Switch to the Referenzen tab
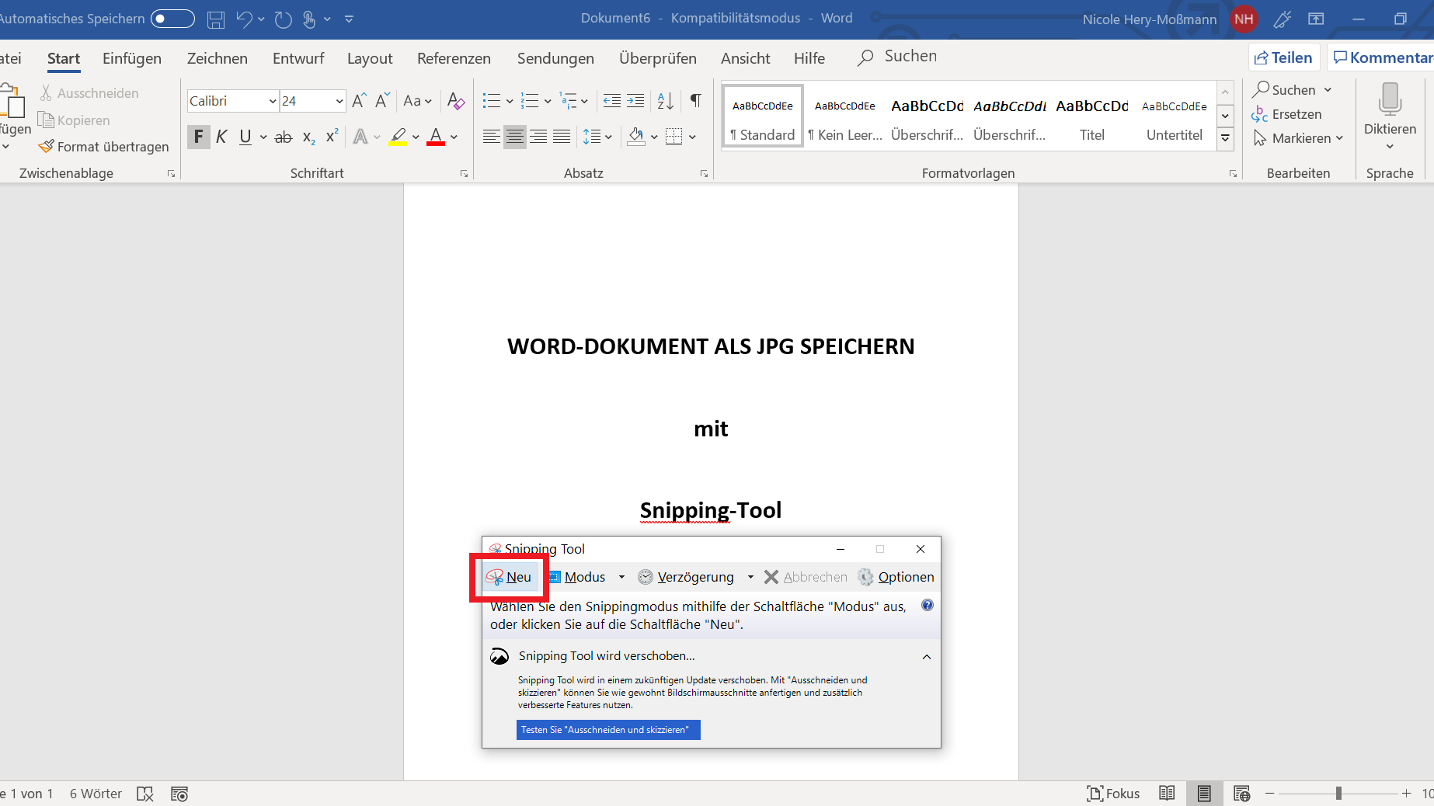 (454, 58)
